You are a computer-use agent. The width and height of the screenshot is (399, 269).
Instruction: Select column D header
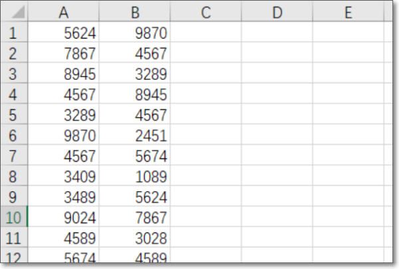[277, 13]
